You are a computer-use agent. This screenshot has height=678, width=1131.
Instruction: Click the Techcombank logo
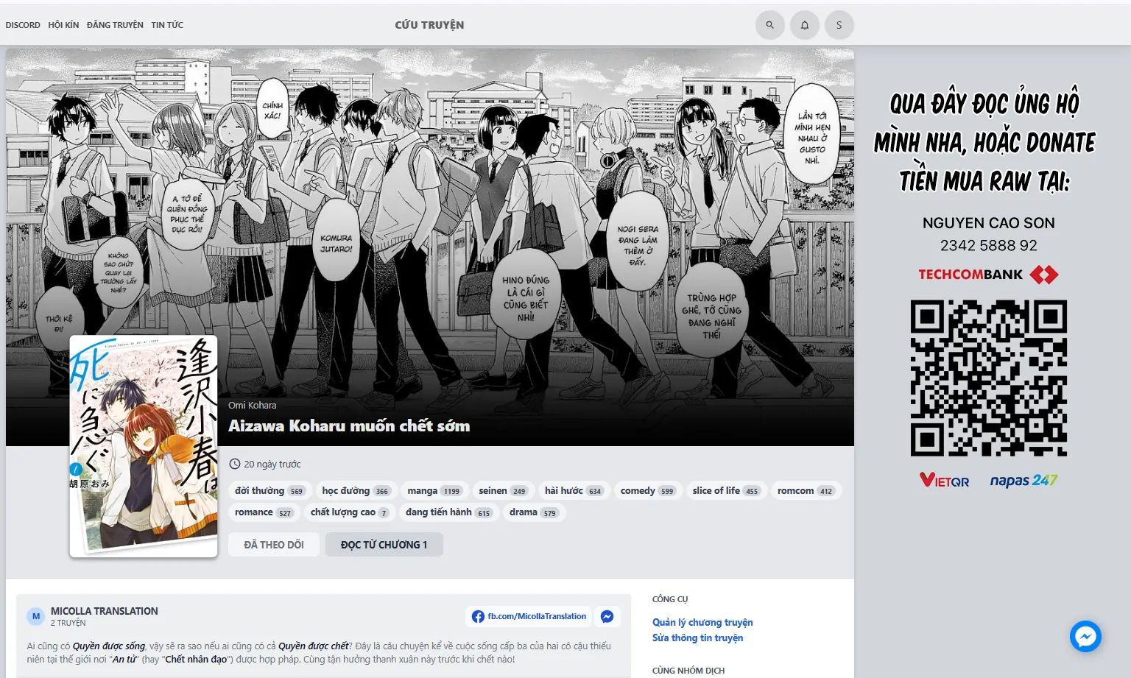coord(990,273)
